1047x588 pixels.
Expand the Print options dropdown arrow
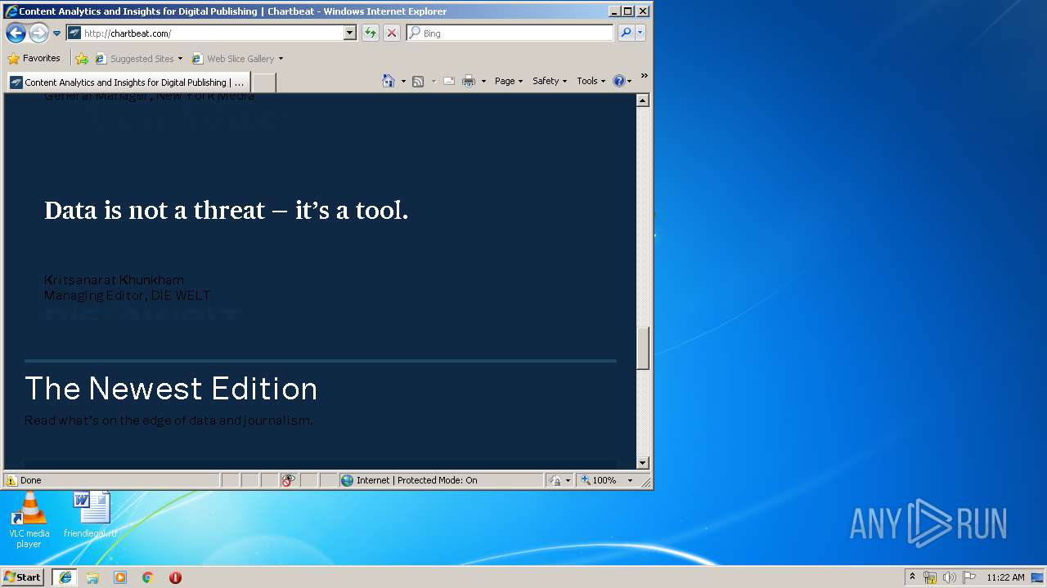coord(483,81)
